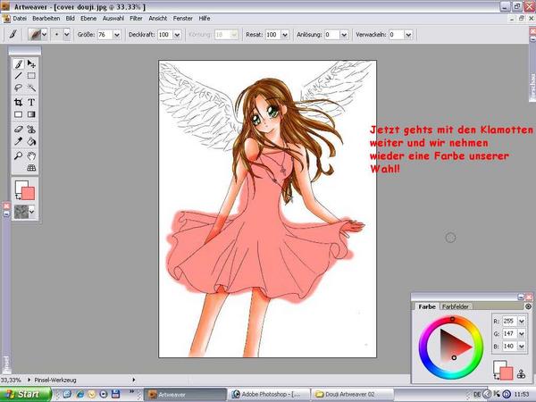Viewport: 536px width, 402px height.
Task: Open the Auswahl menu
Action: pos(113,19)
